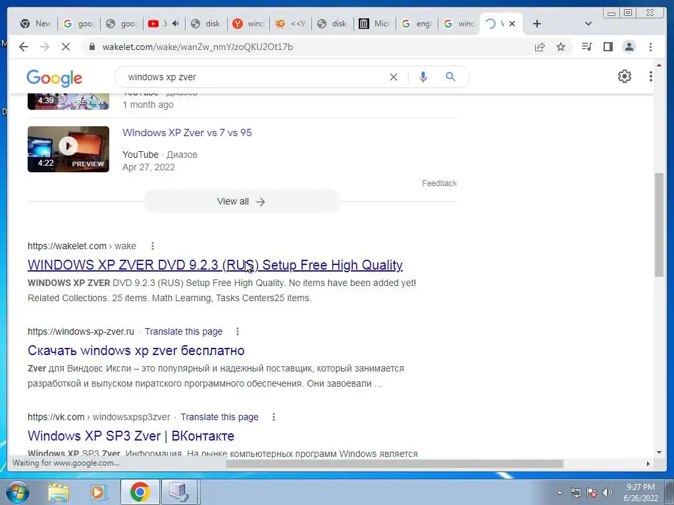The width and height of the screenshot is (674, 505).
Task: Click the volume speaker tray icon
Action: click(608, 493)
